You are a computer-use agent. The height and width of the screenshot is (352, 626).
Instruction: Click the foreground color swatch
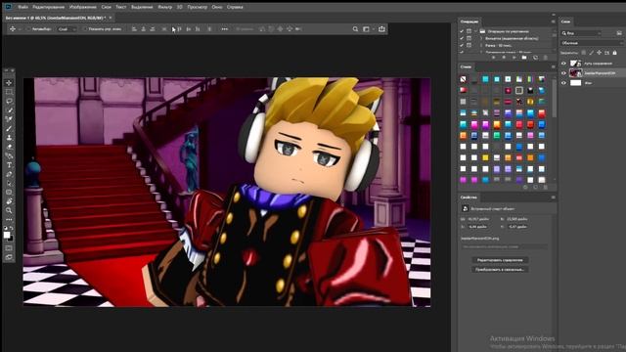point(7,235)
